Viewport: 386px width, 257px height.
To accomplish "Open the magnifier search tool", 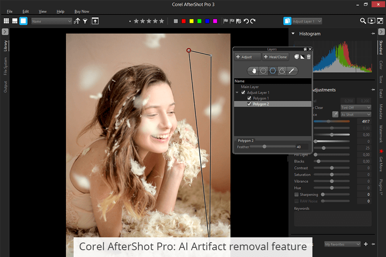I will (363, 21).
